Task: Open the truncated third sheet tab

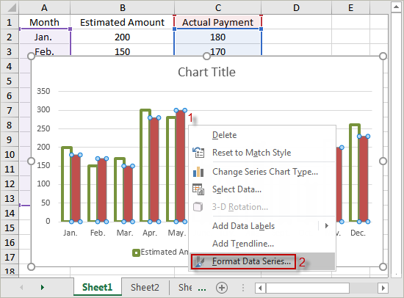Action: click(x=185, y=287)
